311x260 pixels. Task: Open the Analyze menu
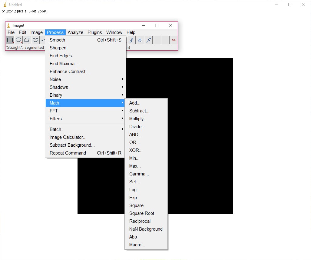pos(75,32)
